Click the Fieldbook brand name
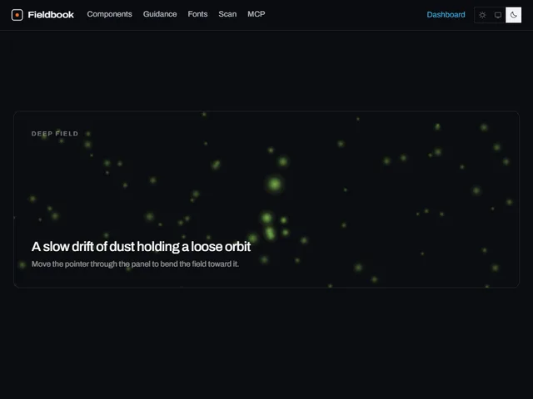Viewport: 533px width, 399px height. [x=51, y=15]
